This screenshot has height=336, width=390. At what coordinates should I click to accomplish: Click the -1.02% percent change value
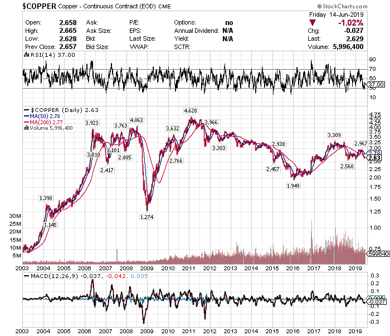(x=350, y=23)
